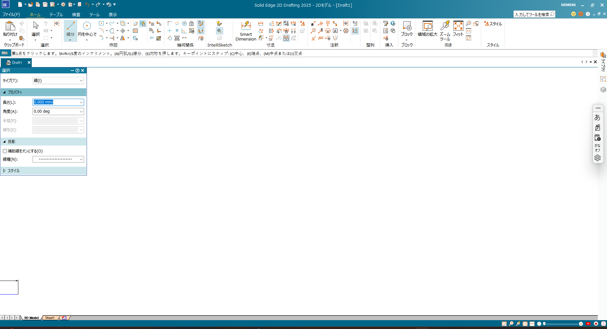The height and width of the screenshot is (329, 607).
Task: Click the 長さ length input field
Action: 55,102
